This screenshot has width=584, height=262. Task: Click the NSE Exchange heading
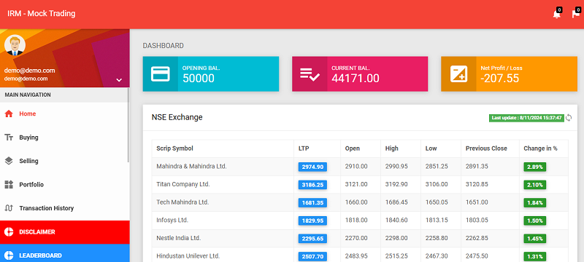177,117
